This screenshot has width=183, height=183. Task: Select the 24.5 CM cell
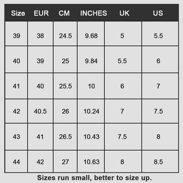(65, 34)
